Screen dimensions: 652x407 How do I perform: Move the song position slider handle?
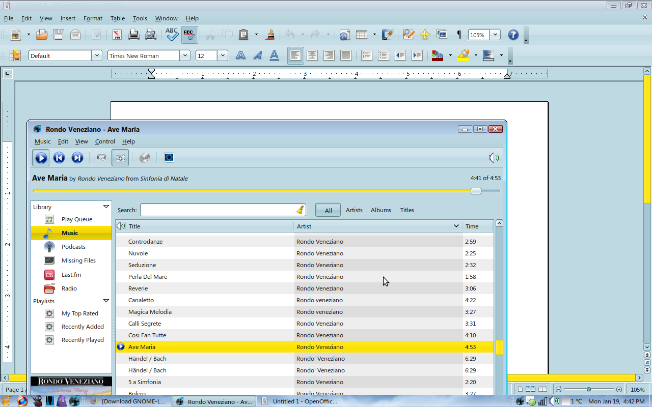(476, 191)
